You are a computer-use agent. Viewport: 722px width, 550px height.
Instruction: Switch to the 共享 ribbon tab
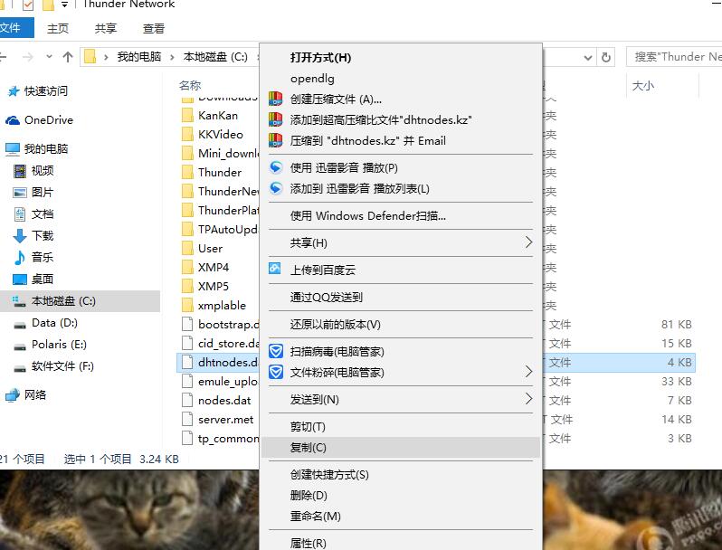(106, 29)
